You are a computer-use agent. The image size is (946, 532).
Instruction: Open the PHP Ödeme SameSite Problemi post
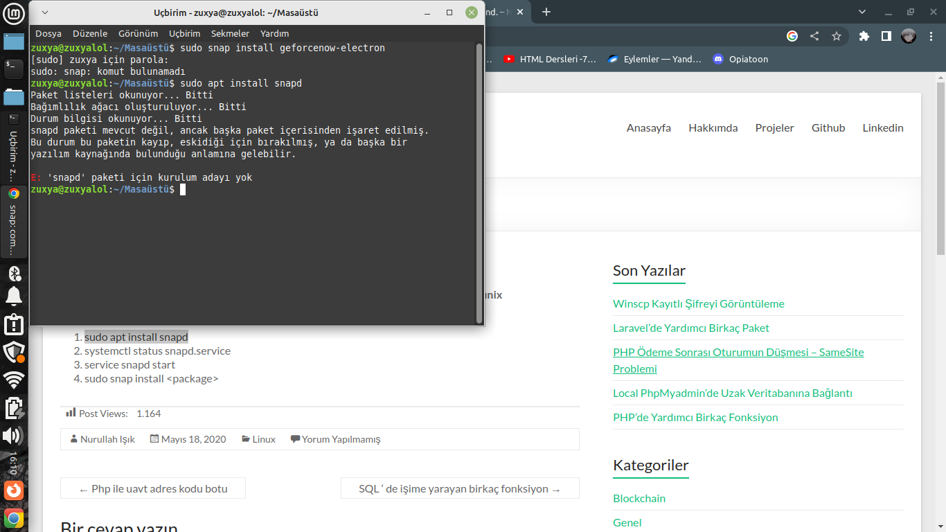point(738,360)
